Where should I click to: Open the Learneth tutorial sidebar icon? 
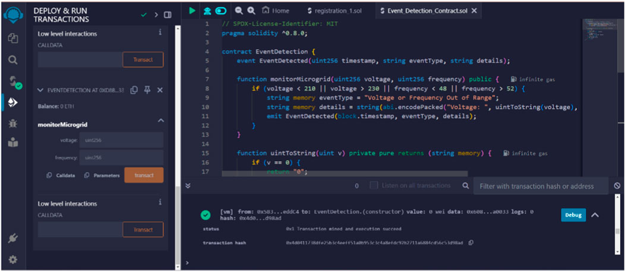(12, 142)
